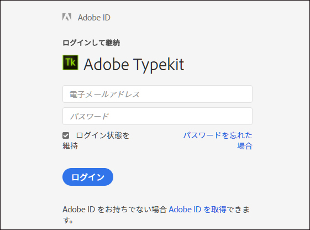
Task: Click the green Tk Typekit icon
Action: click(x=70, y=62)
